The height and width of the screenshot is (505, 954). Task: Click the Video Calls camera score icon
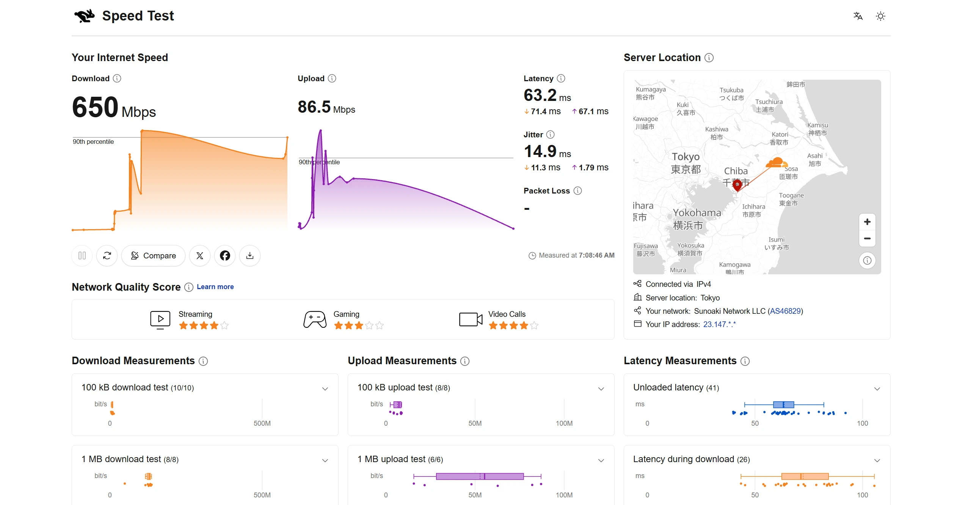click(x=471, y=319)
